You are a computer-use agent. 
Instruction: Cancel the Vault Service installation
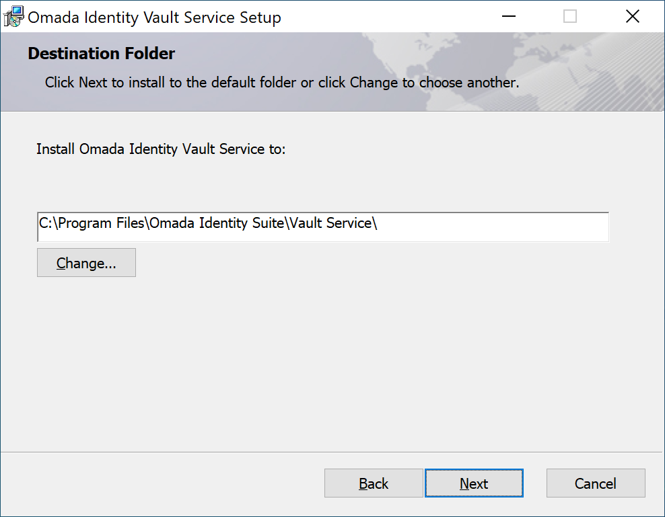point(596,483)
